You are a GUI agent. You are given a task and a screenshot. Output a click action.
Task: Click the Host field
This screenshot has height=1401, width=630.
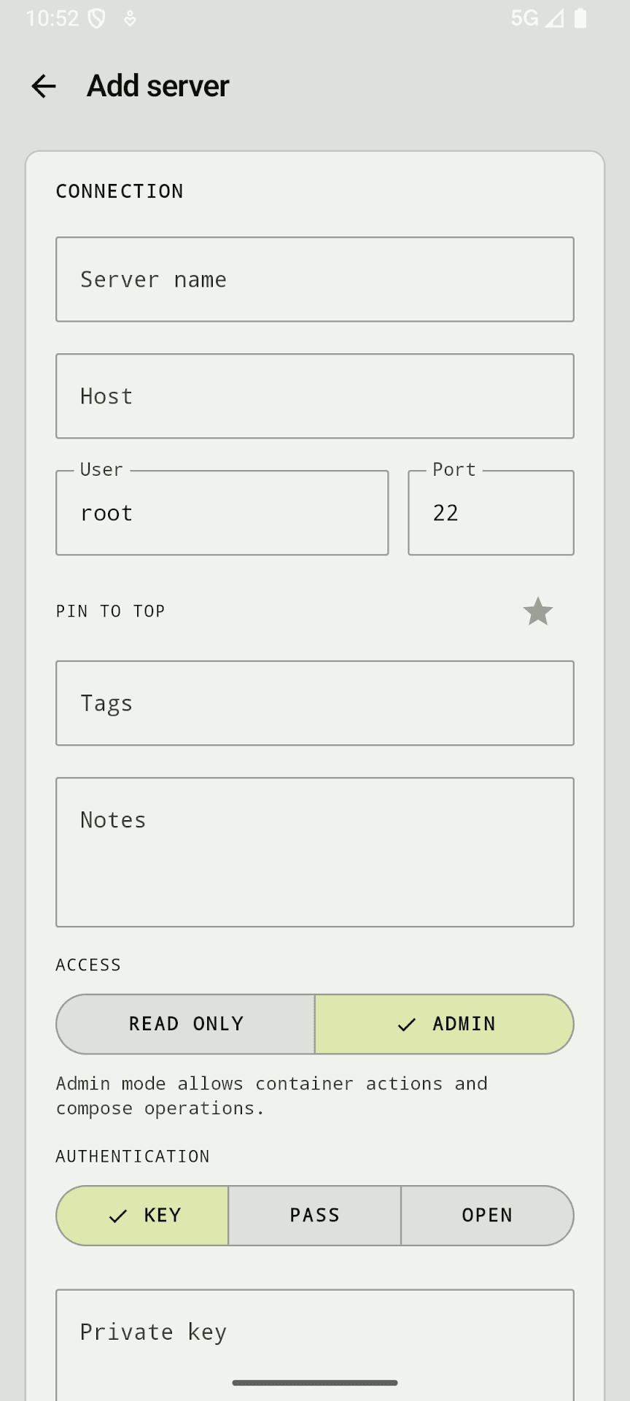(x=314, y=395)
